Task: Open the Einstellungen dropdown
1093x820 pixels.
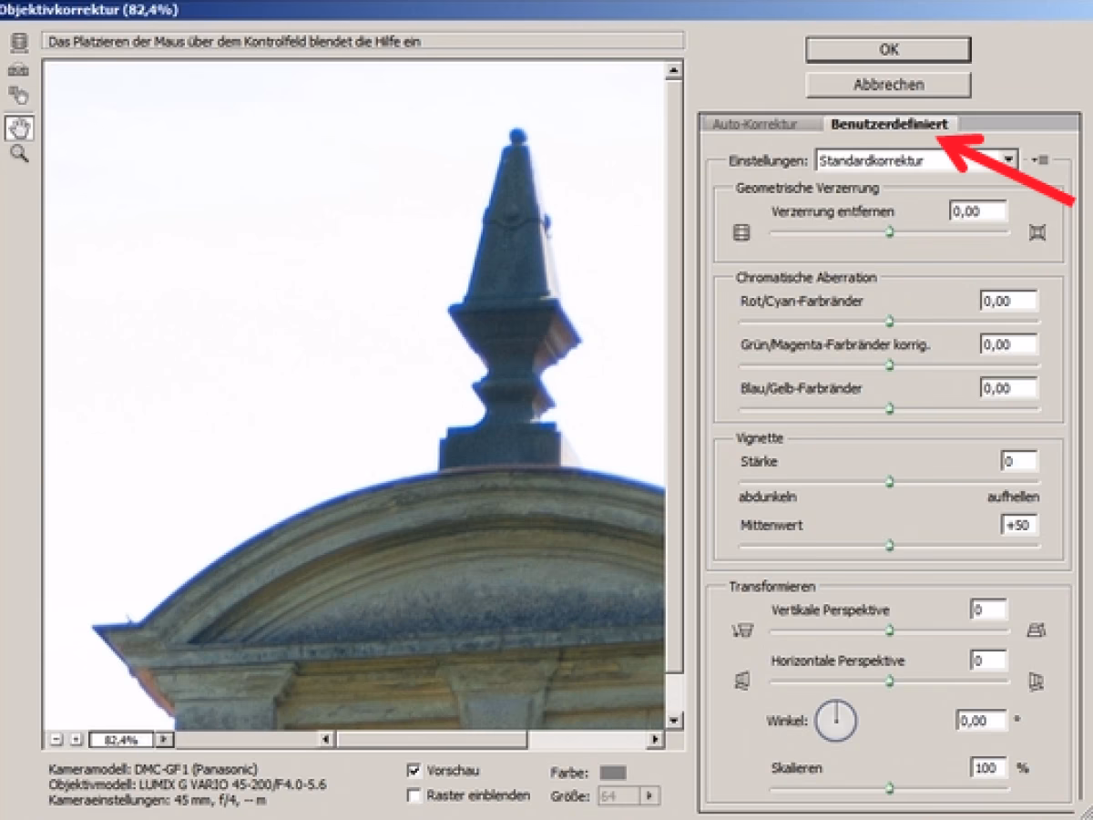Action: click(1009, 160)
